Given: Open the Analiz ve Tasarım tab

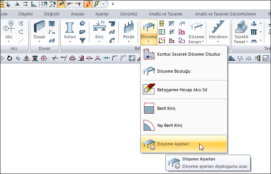Looking at the screenshot, I should click(x=166, y=14).
